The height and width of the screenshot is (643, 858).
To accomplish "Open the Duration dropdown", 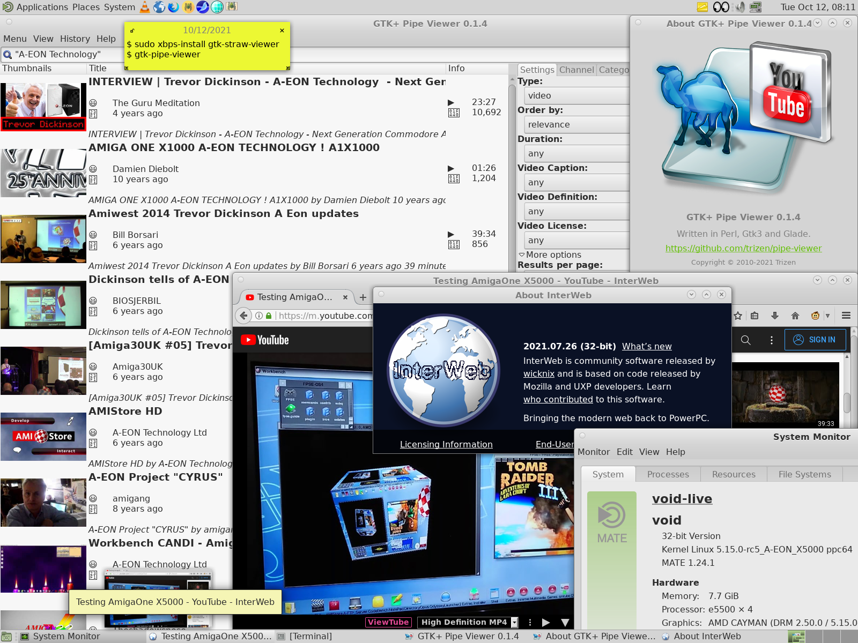I will (x=576, y=153).
